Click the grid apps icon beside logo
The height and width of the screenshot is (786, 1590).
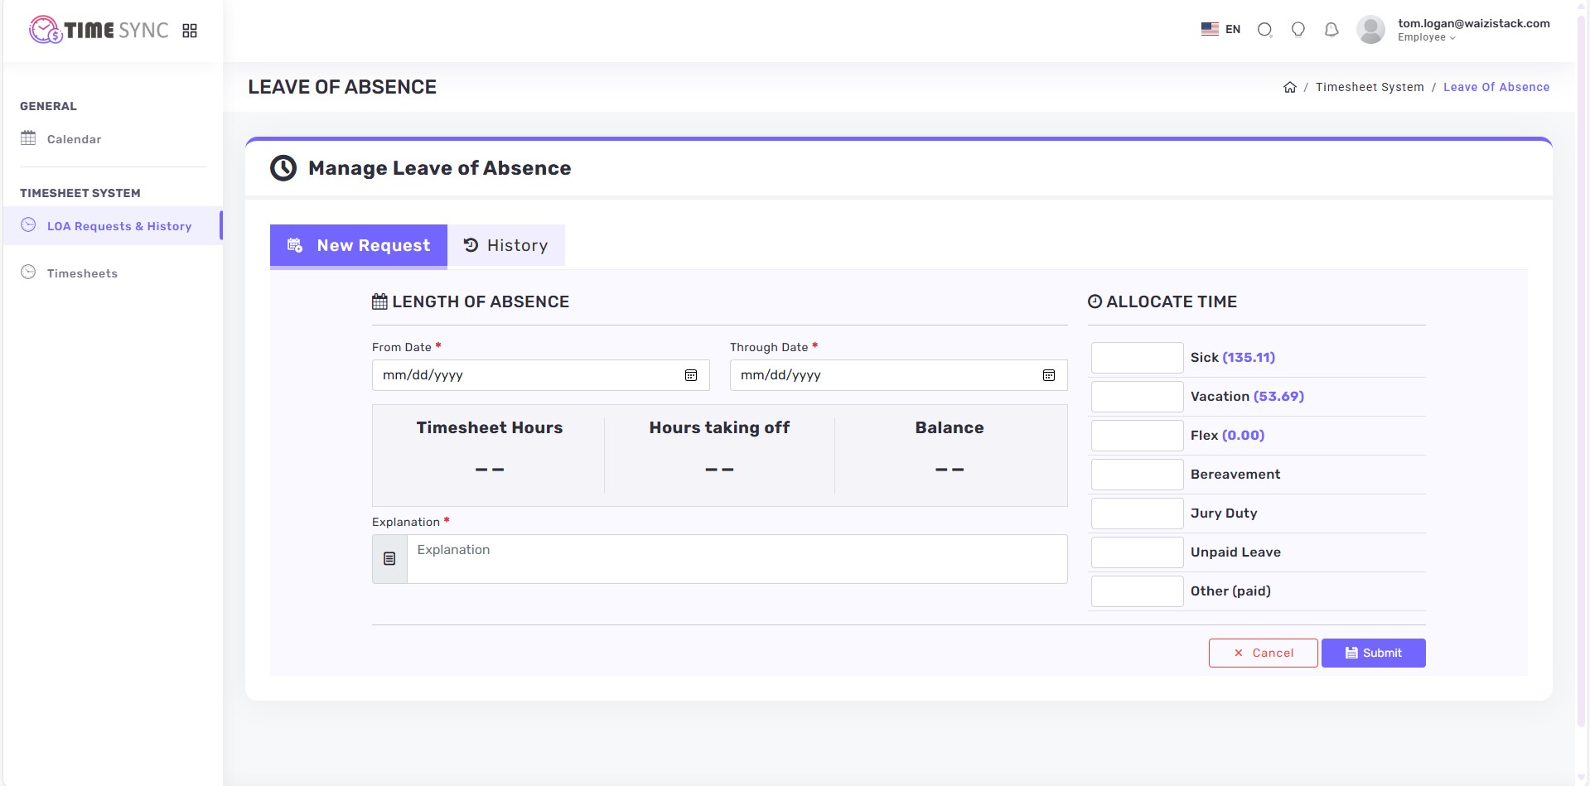tap(190, 31)
